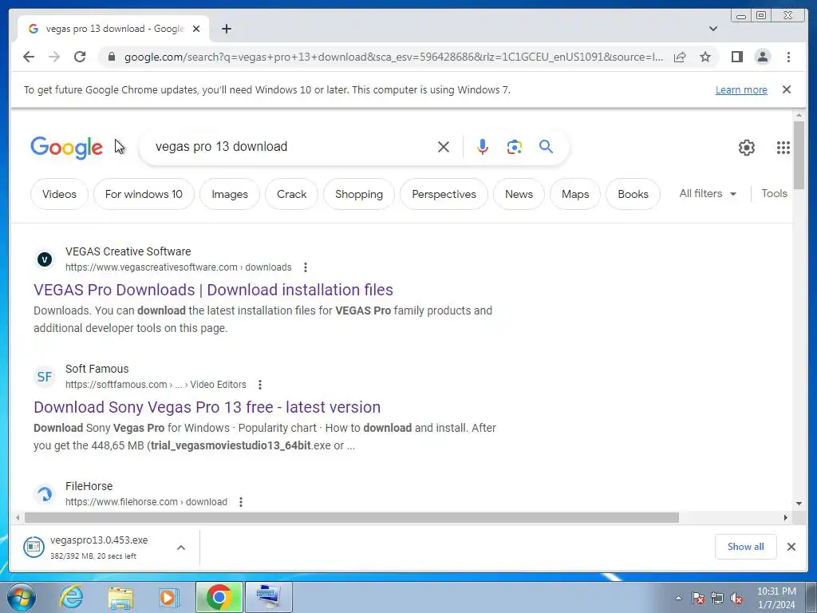Click the Learn more link
The height and width of the screenshot is (613, 817).
coord(741,89)
